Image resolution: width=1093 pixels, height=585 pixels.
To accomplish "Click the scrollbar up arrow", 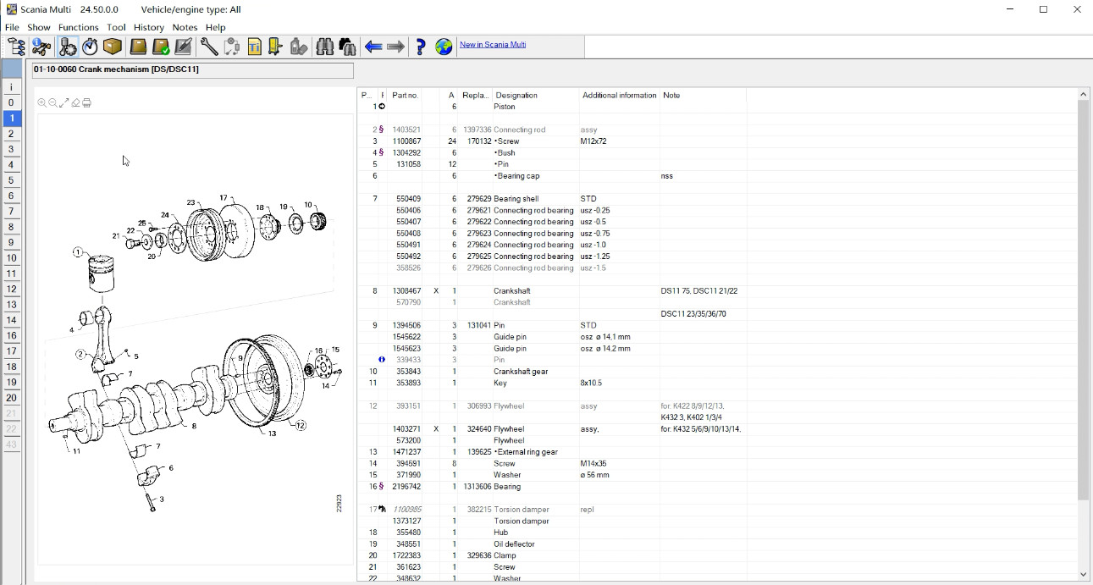I will [1083, 94].
